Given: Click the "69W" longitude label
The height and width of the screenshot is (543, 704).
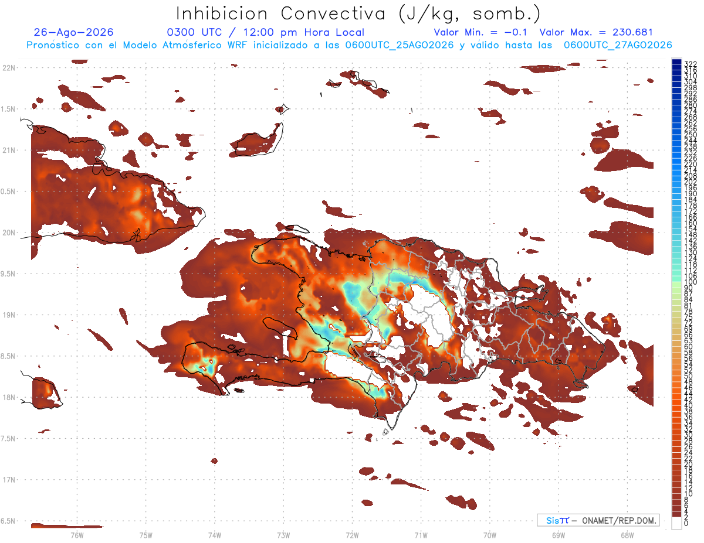Looking at the screenshot, I should pyautogui.click(x=559, y=535).
